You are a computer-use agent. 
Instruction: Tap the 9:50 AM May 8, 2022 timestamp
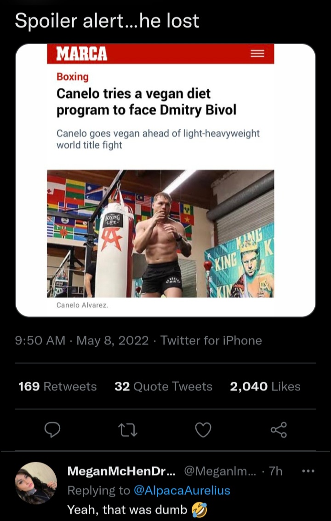pyautogui.click(x=82, y=341)
